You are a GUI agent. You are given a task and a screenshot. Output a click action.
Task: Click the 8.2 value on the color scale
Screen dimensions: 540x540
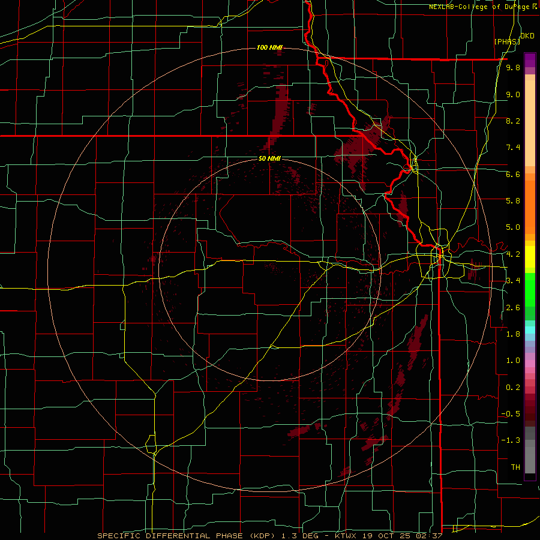(513, 121)
